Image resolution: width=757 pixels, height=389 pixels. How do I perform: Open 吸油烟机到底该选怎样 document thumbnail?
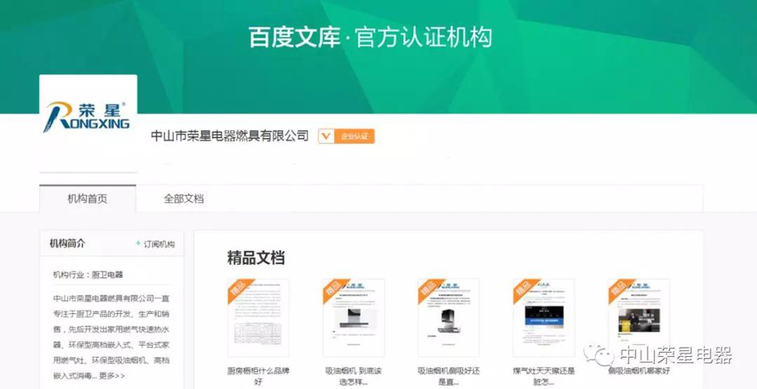[354, 319]
